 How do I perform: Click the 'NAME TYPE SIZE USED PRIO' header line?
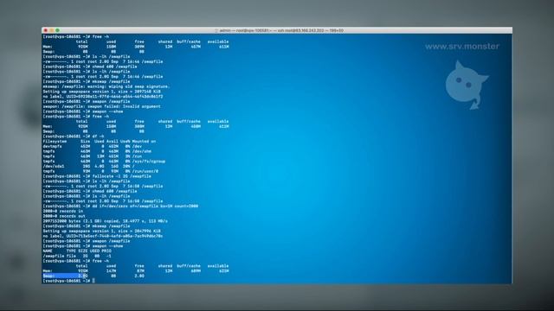pyautogui.click(x=77, y=251)
